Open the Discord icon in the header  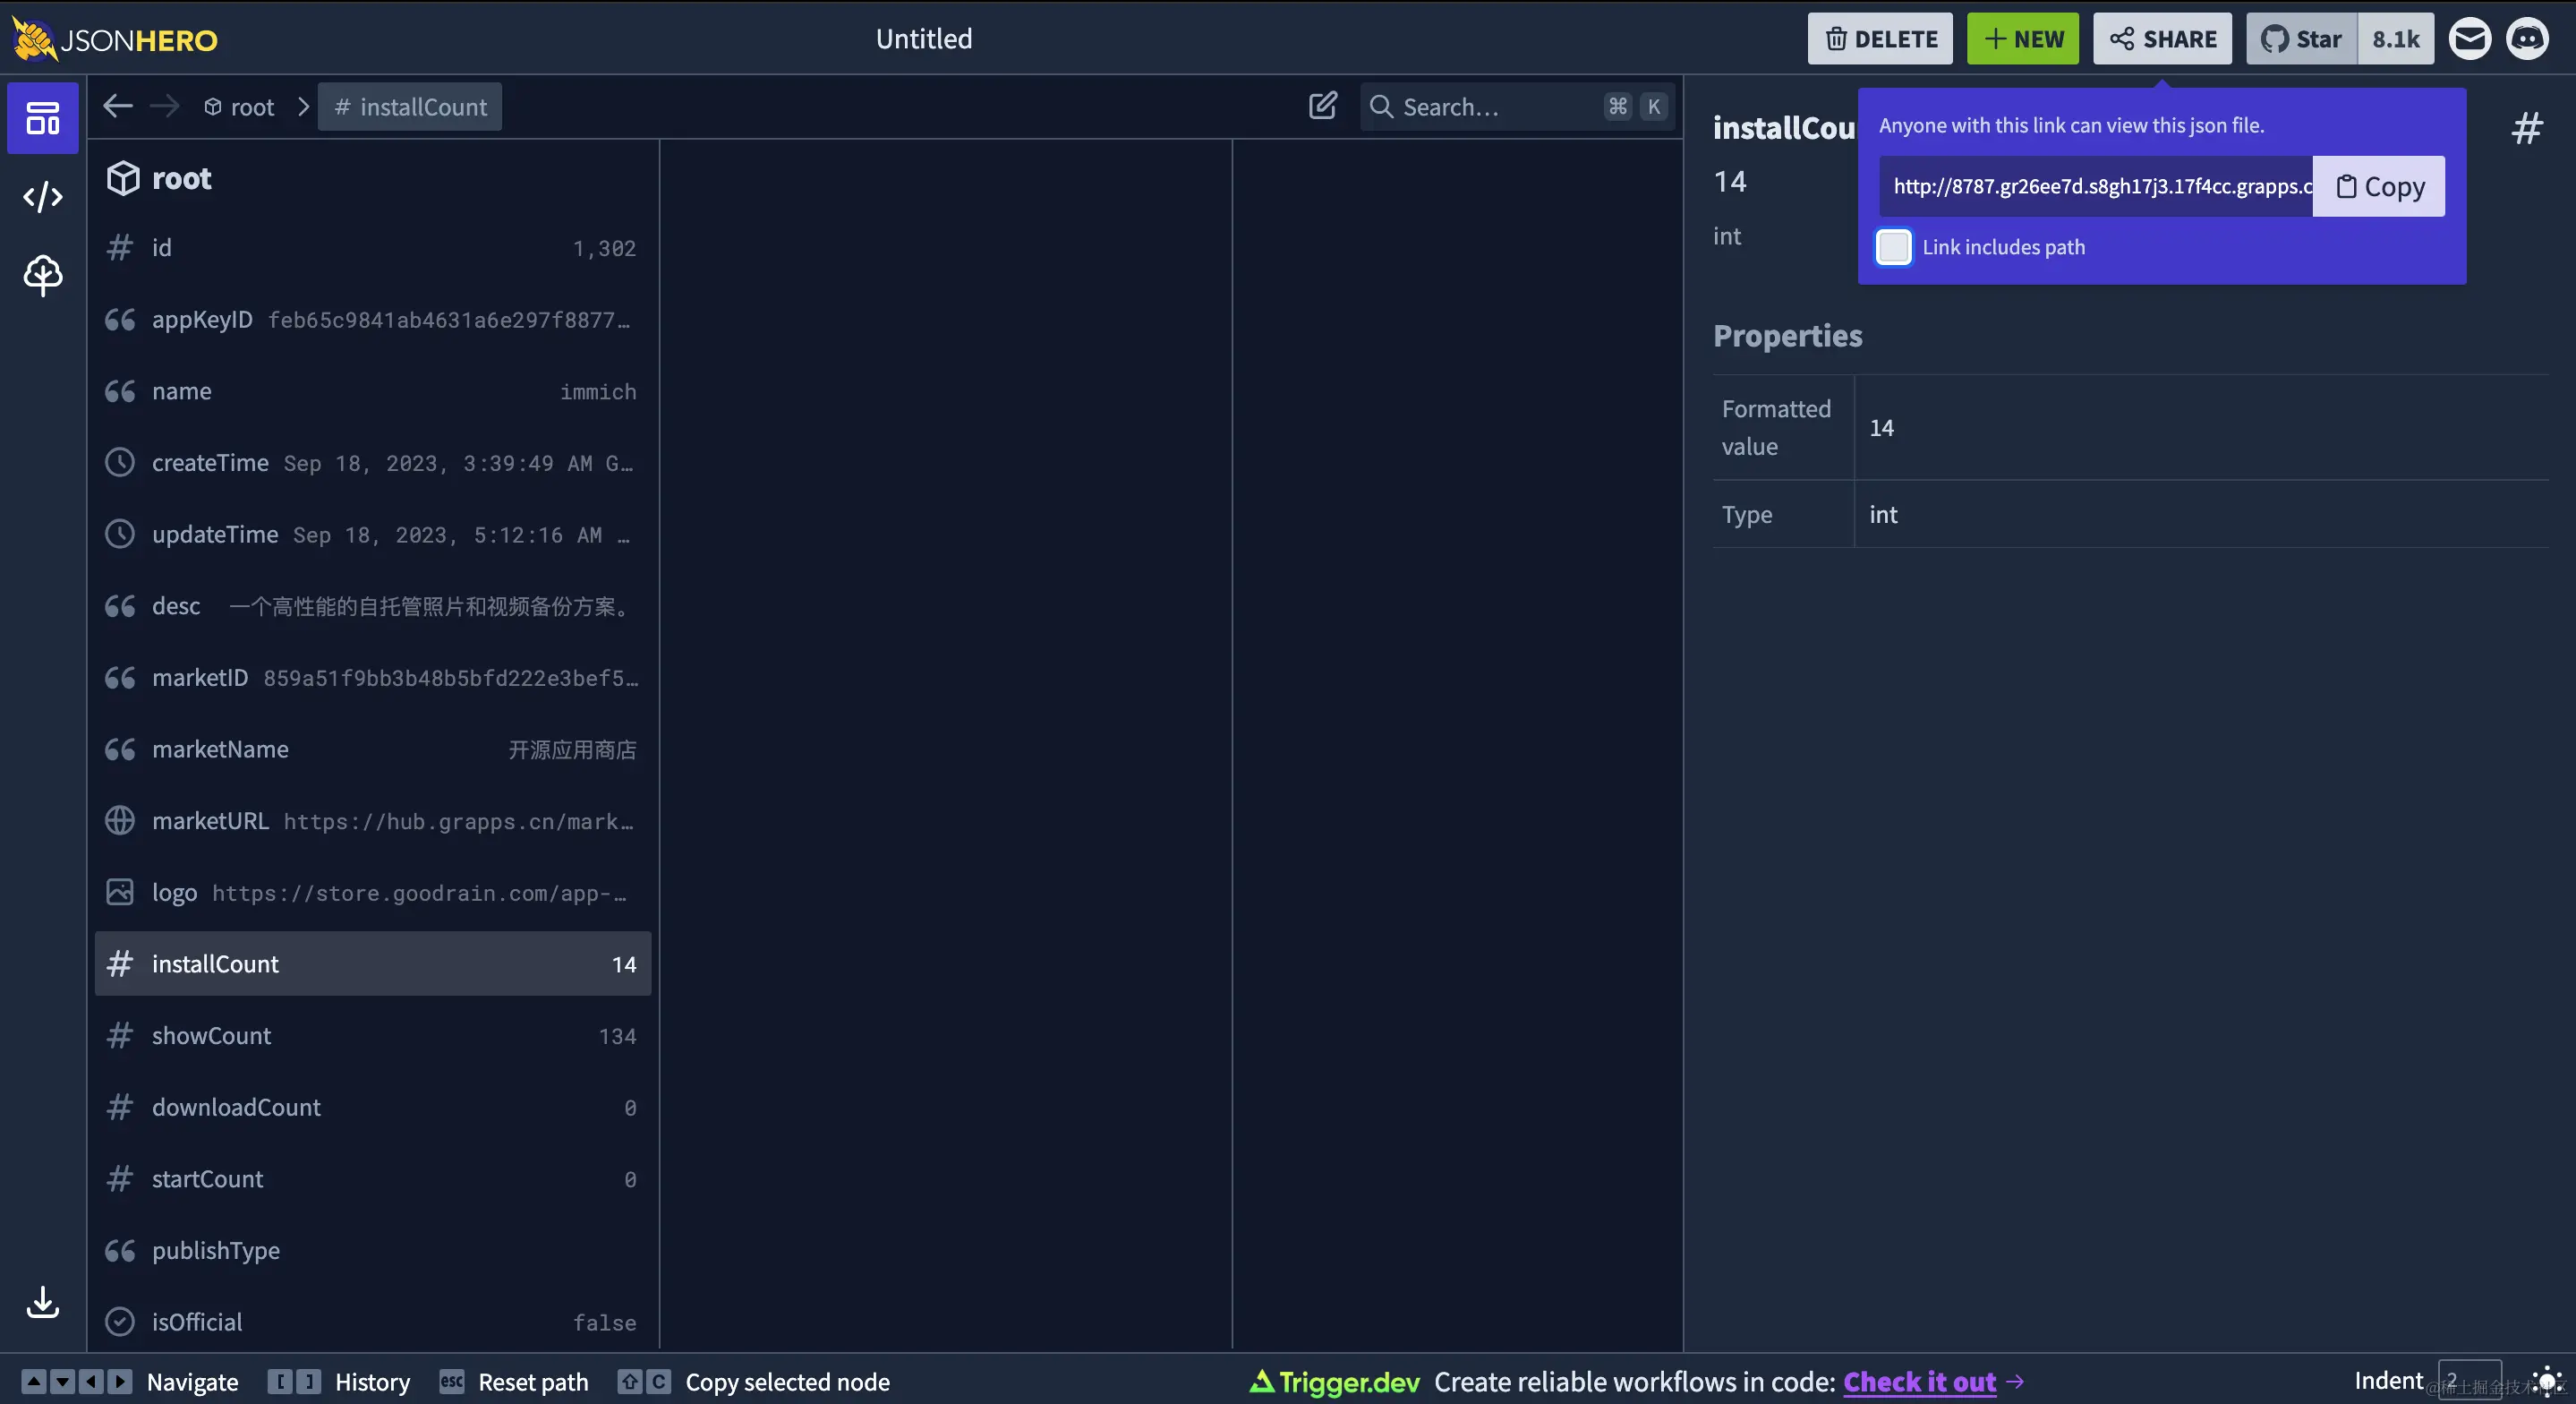(2527, 39)
